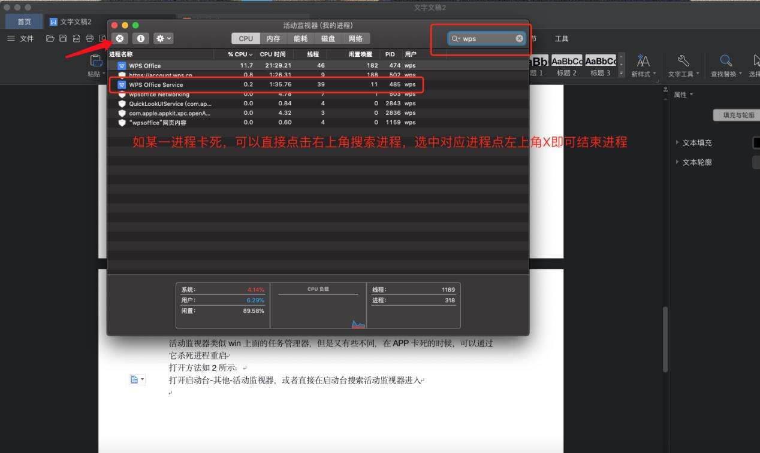This screenshot has height=453, width=760.
Task: Sort by CPU 时间 column header
Action: point(275,54)
